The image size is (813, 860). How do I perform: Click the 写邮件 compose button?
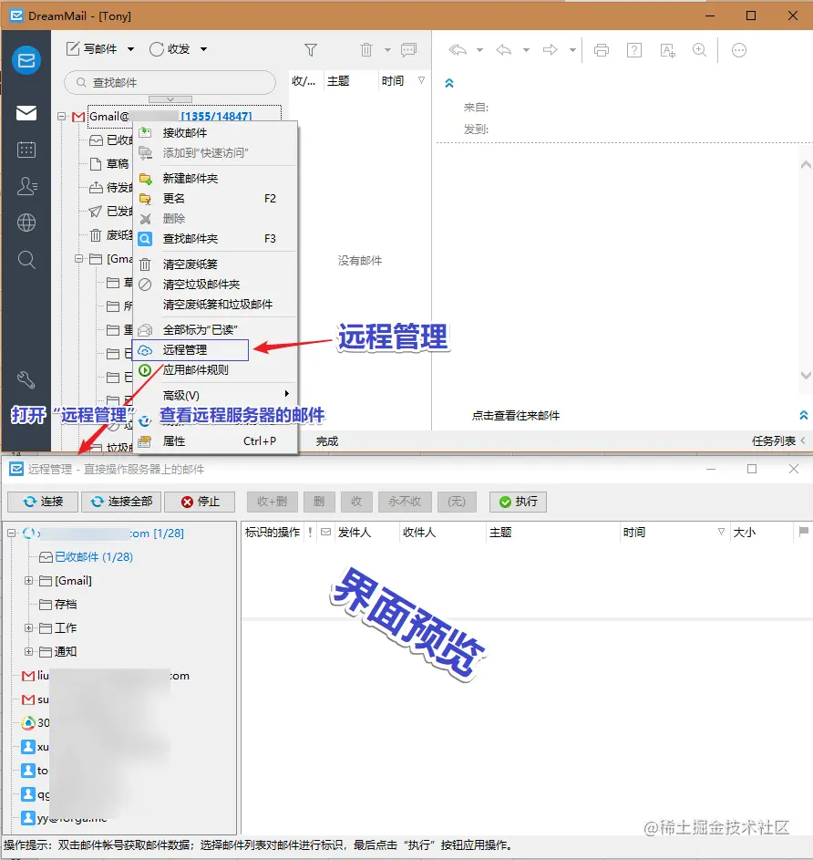click(x=91, y=49)
